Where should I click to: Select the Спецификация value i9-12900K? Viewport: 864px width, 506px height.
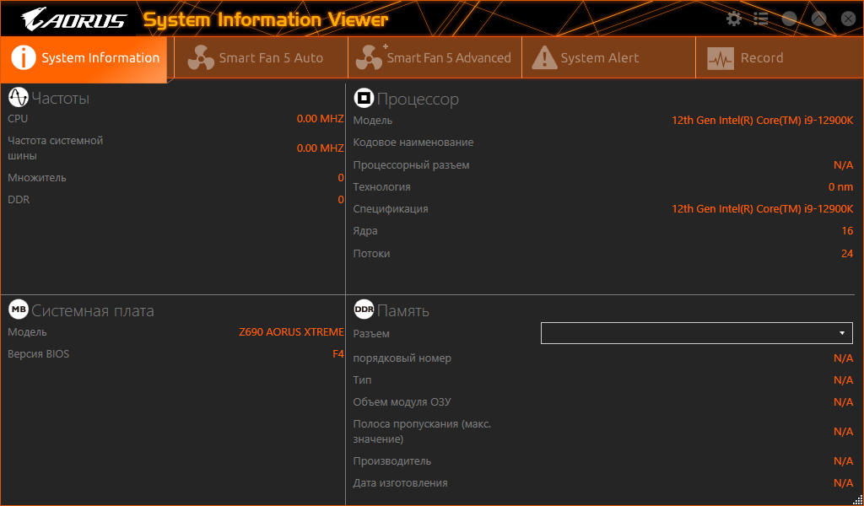(x=762, y=208)
